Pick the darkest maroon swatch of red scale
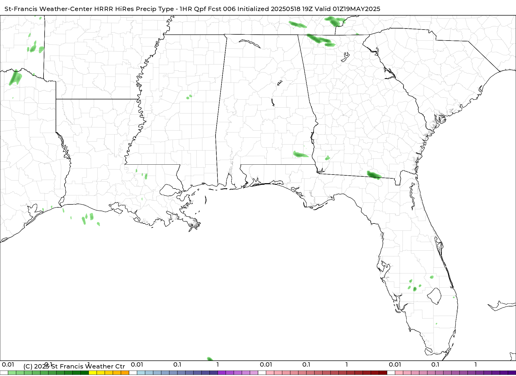516x376 pixels. click(383, 373)
